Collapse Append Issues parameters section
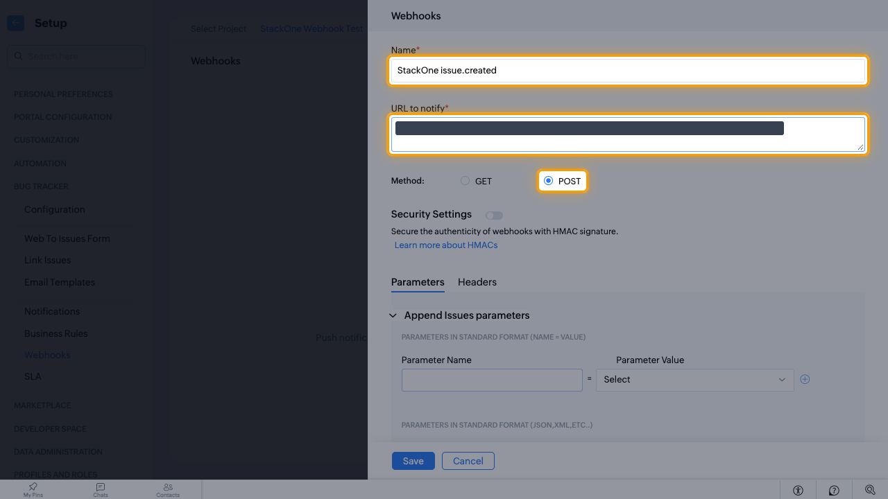 [x=393, y=315]
